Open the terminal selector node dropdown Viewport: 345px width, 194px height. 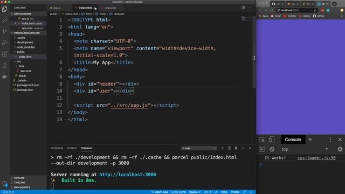pos(199,148)
